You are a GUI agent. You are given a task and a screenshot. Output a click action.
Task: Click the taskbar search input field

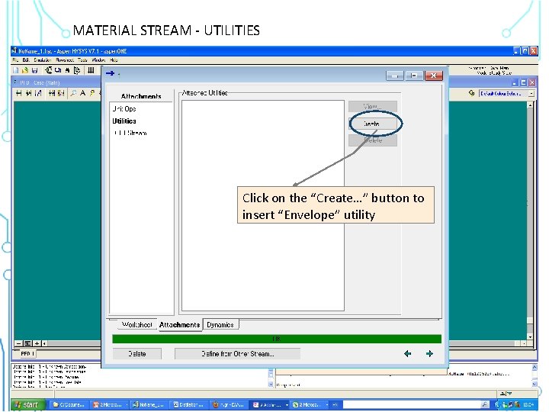[x=412, y=404]
